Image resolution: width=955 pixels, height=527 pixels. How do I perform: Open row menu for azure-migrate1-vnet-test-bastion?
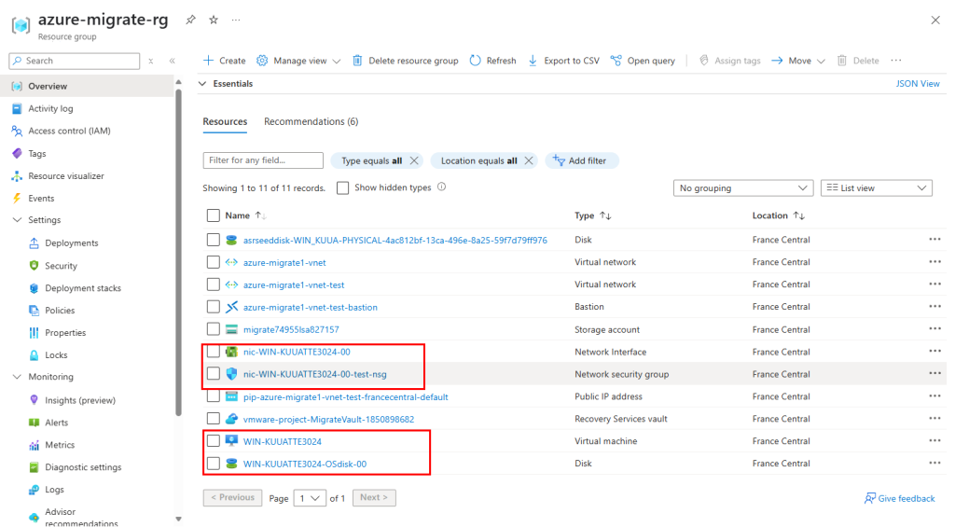point(934,307)
